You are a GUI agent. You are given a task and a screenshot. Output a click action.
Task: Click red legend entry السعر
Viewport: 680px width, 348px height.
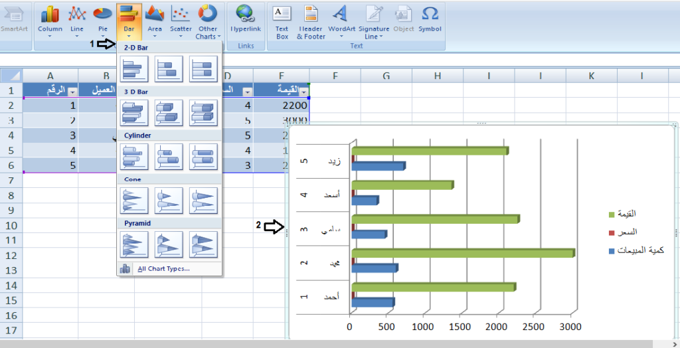623,232
